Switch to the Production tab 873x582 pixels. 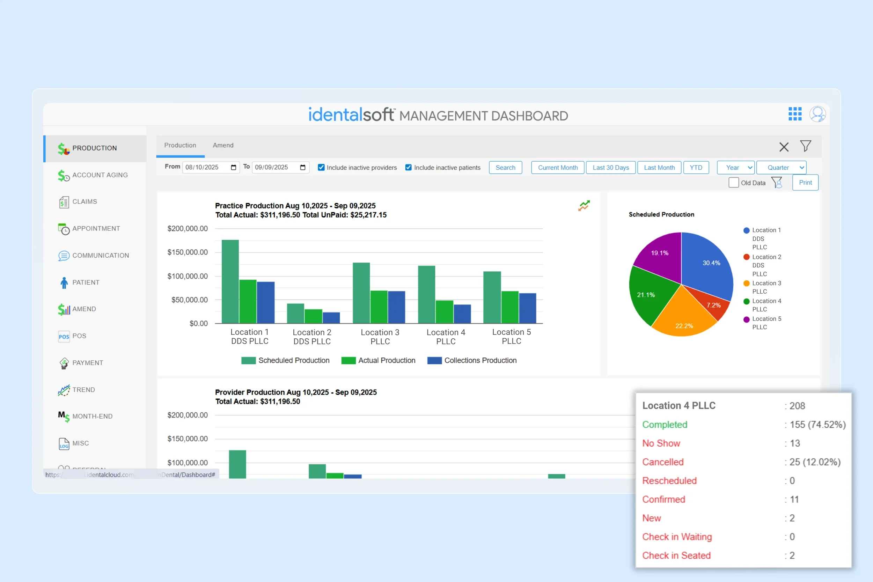click(180, 145)
